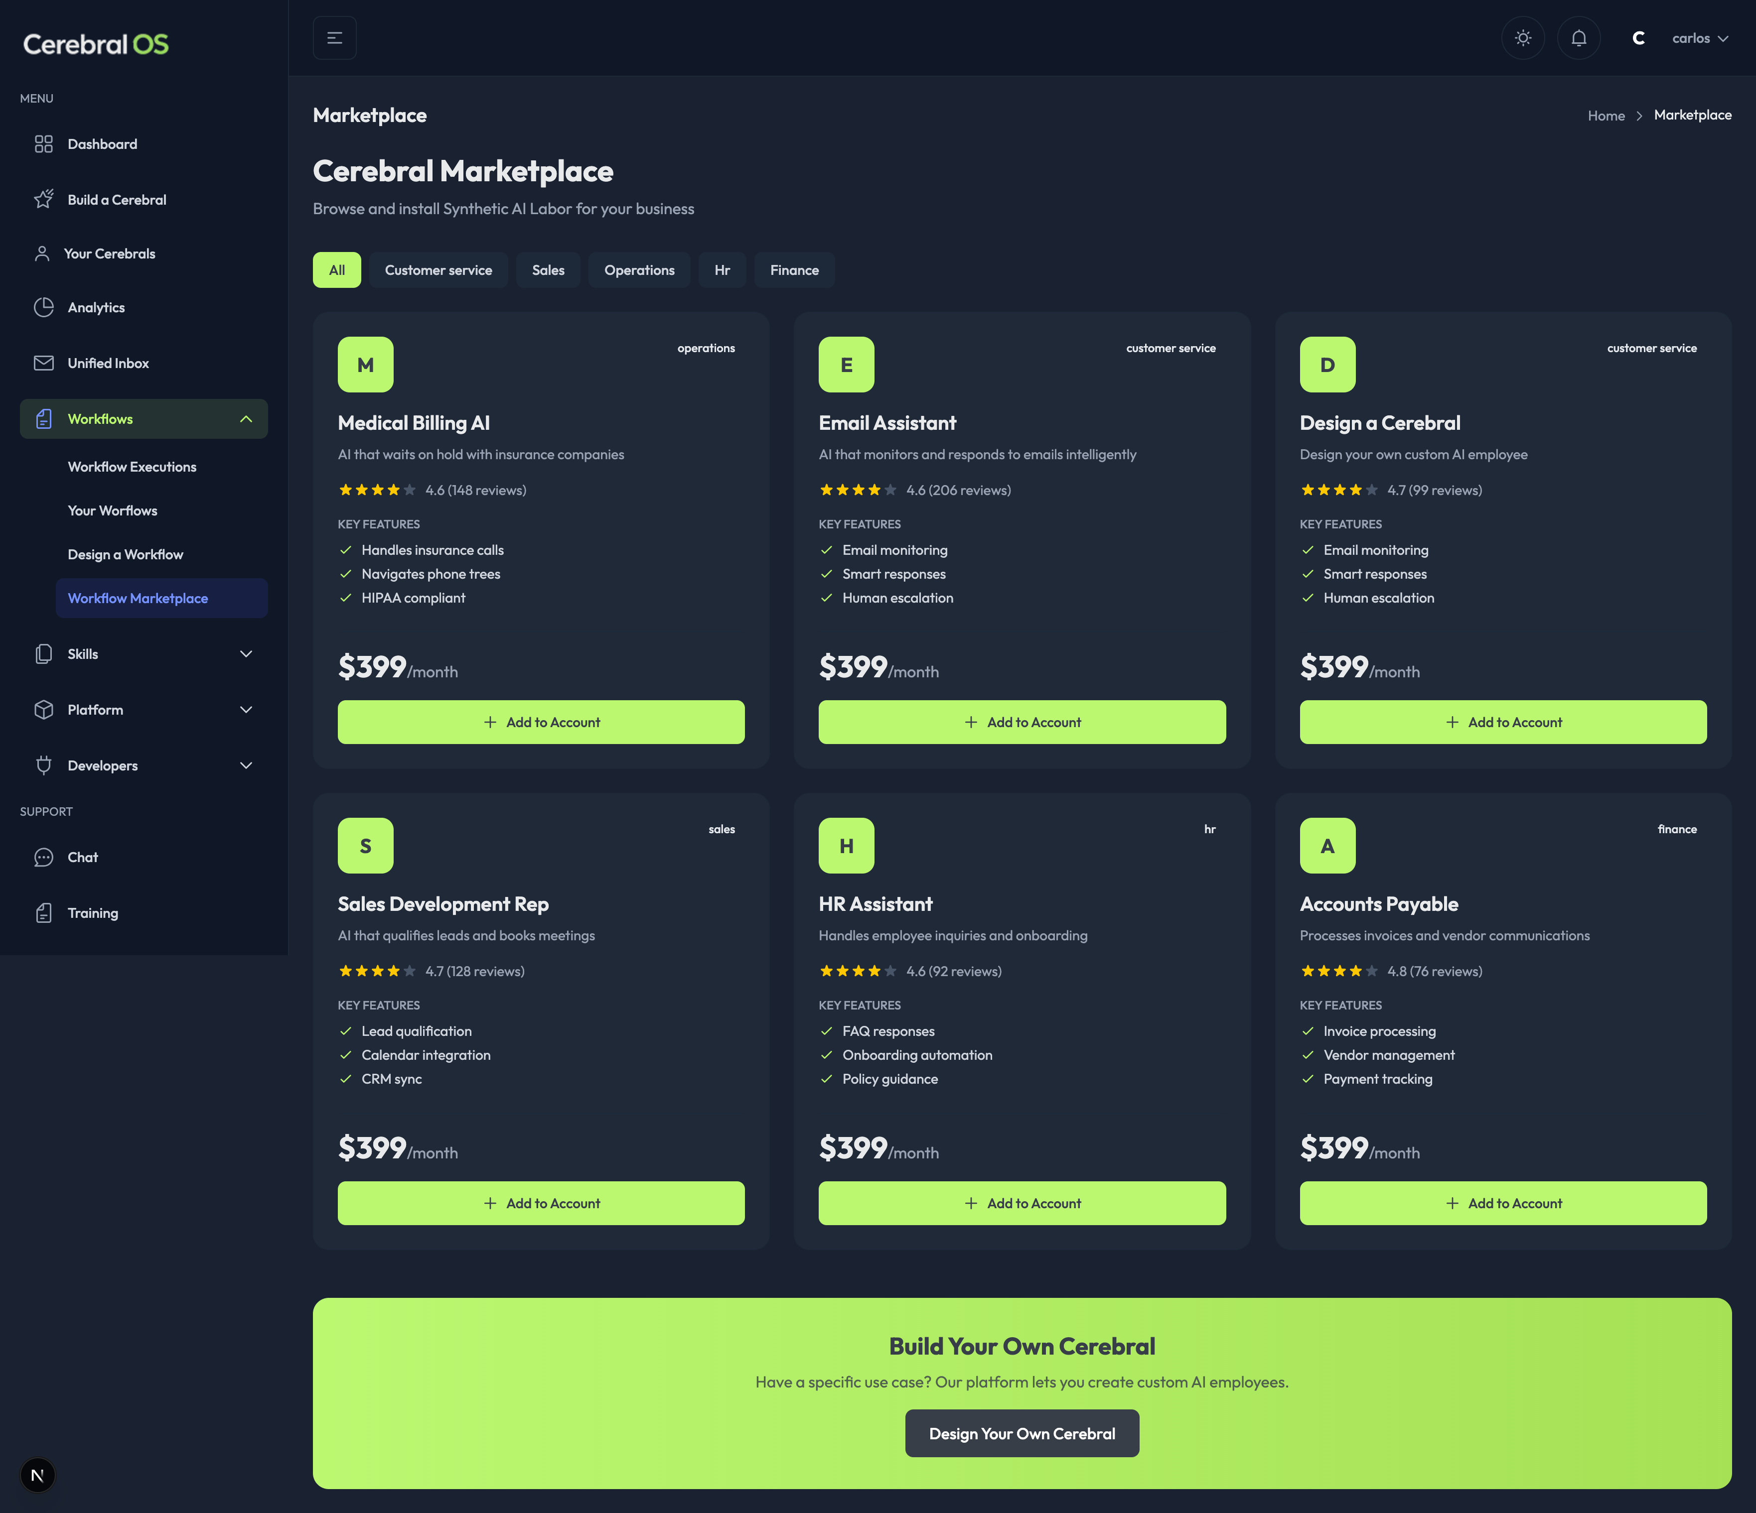Viewport: 1756px width, 1513px height.
Task: Go to Home breadcrumb link
Action: tap(1605, 115)
